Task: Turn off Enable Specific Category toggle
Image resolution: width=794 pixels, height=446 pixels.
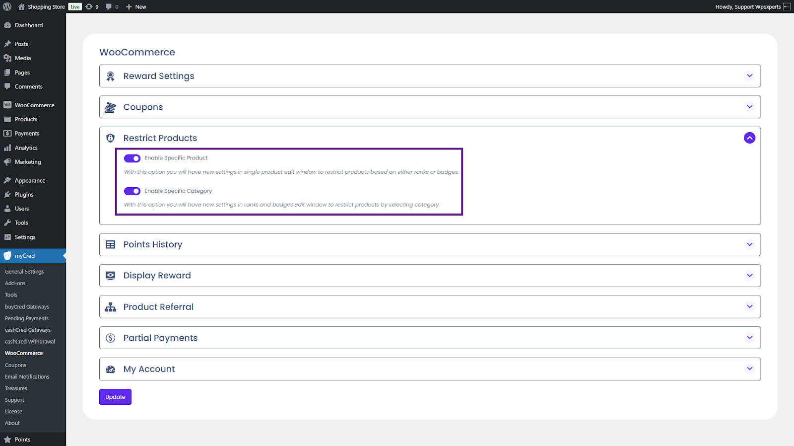Action: tap(132, 191)
